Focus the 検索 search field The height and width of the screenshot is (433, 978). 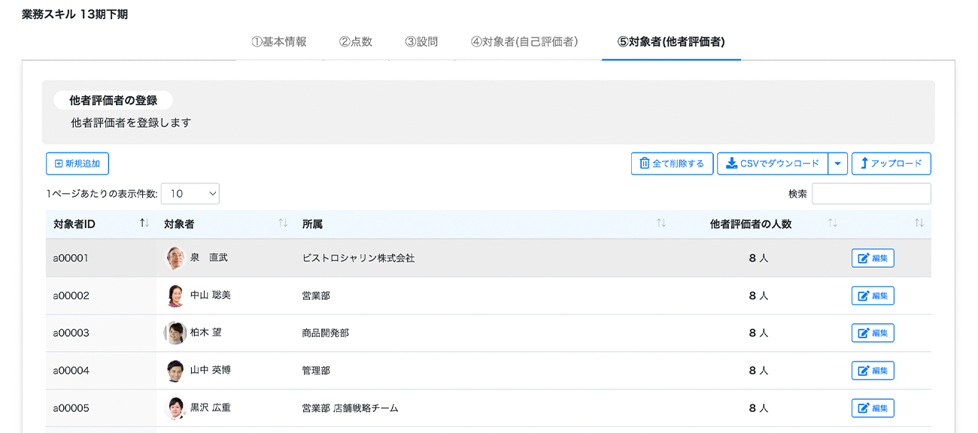(871, 194)
